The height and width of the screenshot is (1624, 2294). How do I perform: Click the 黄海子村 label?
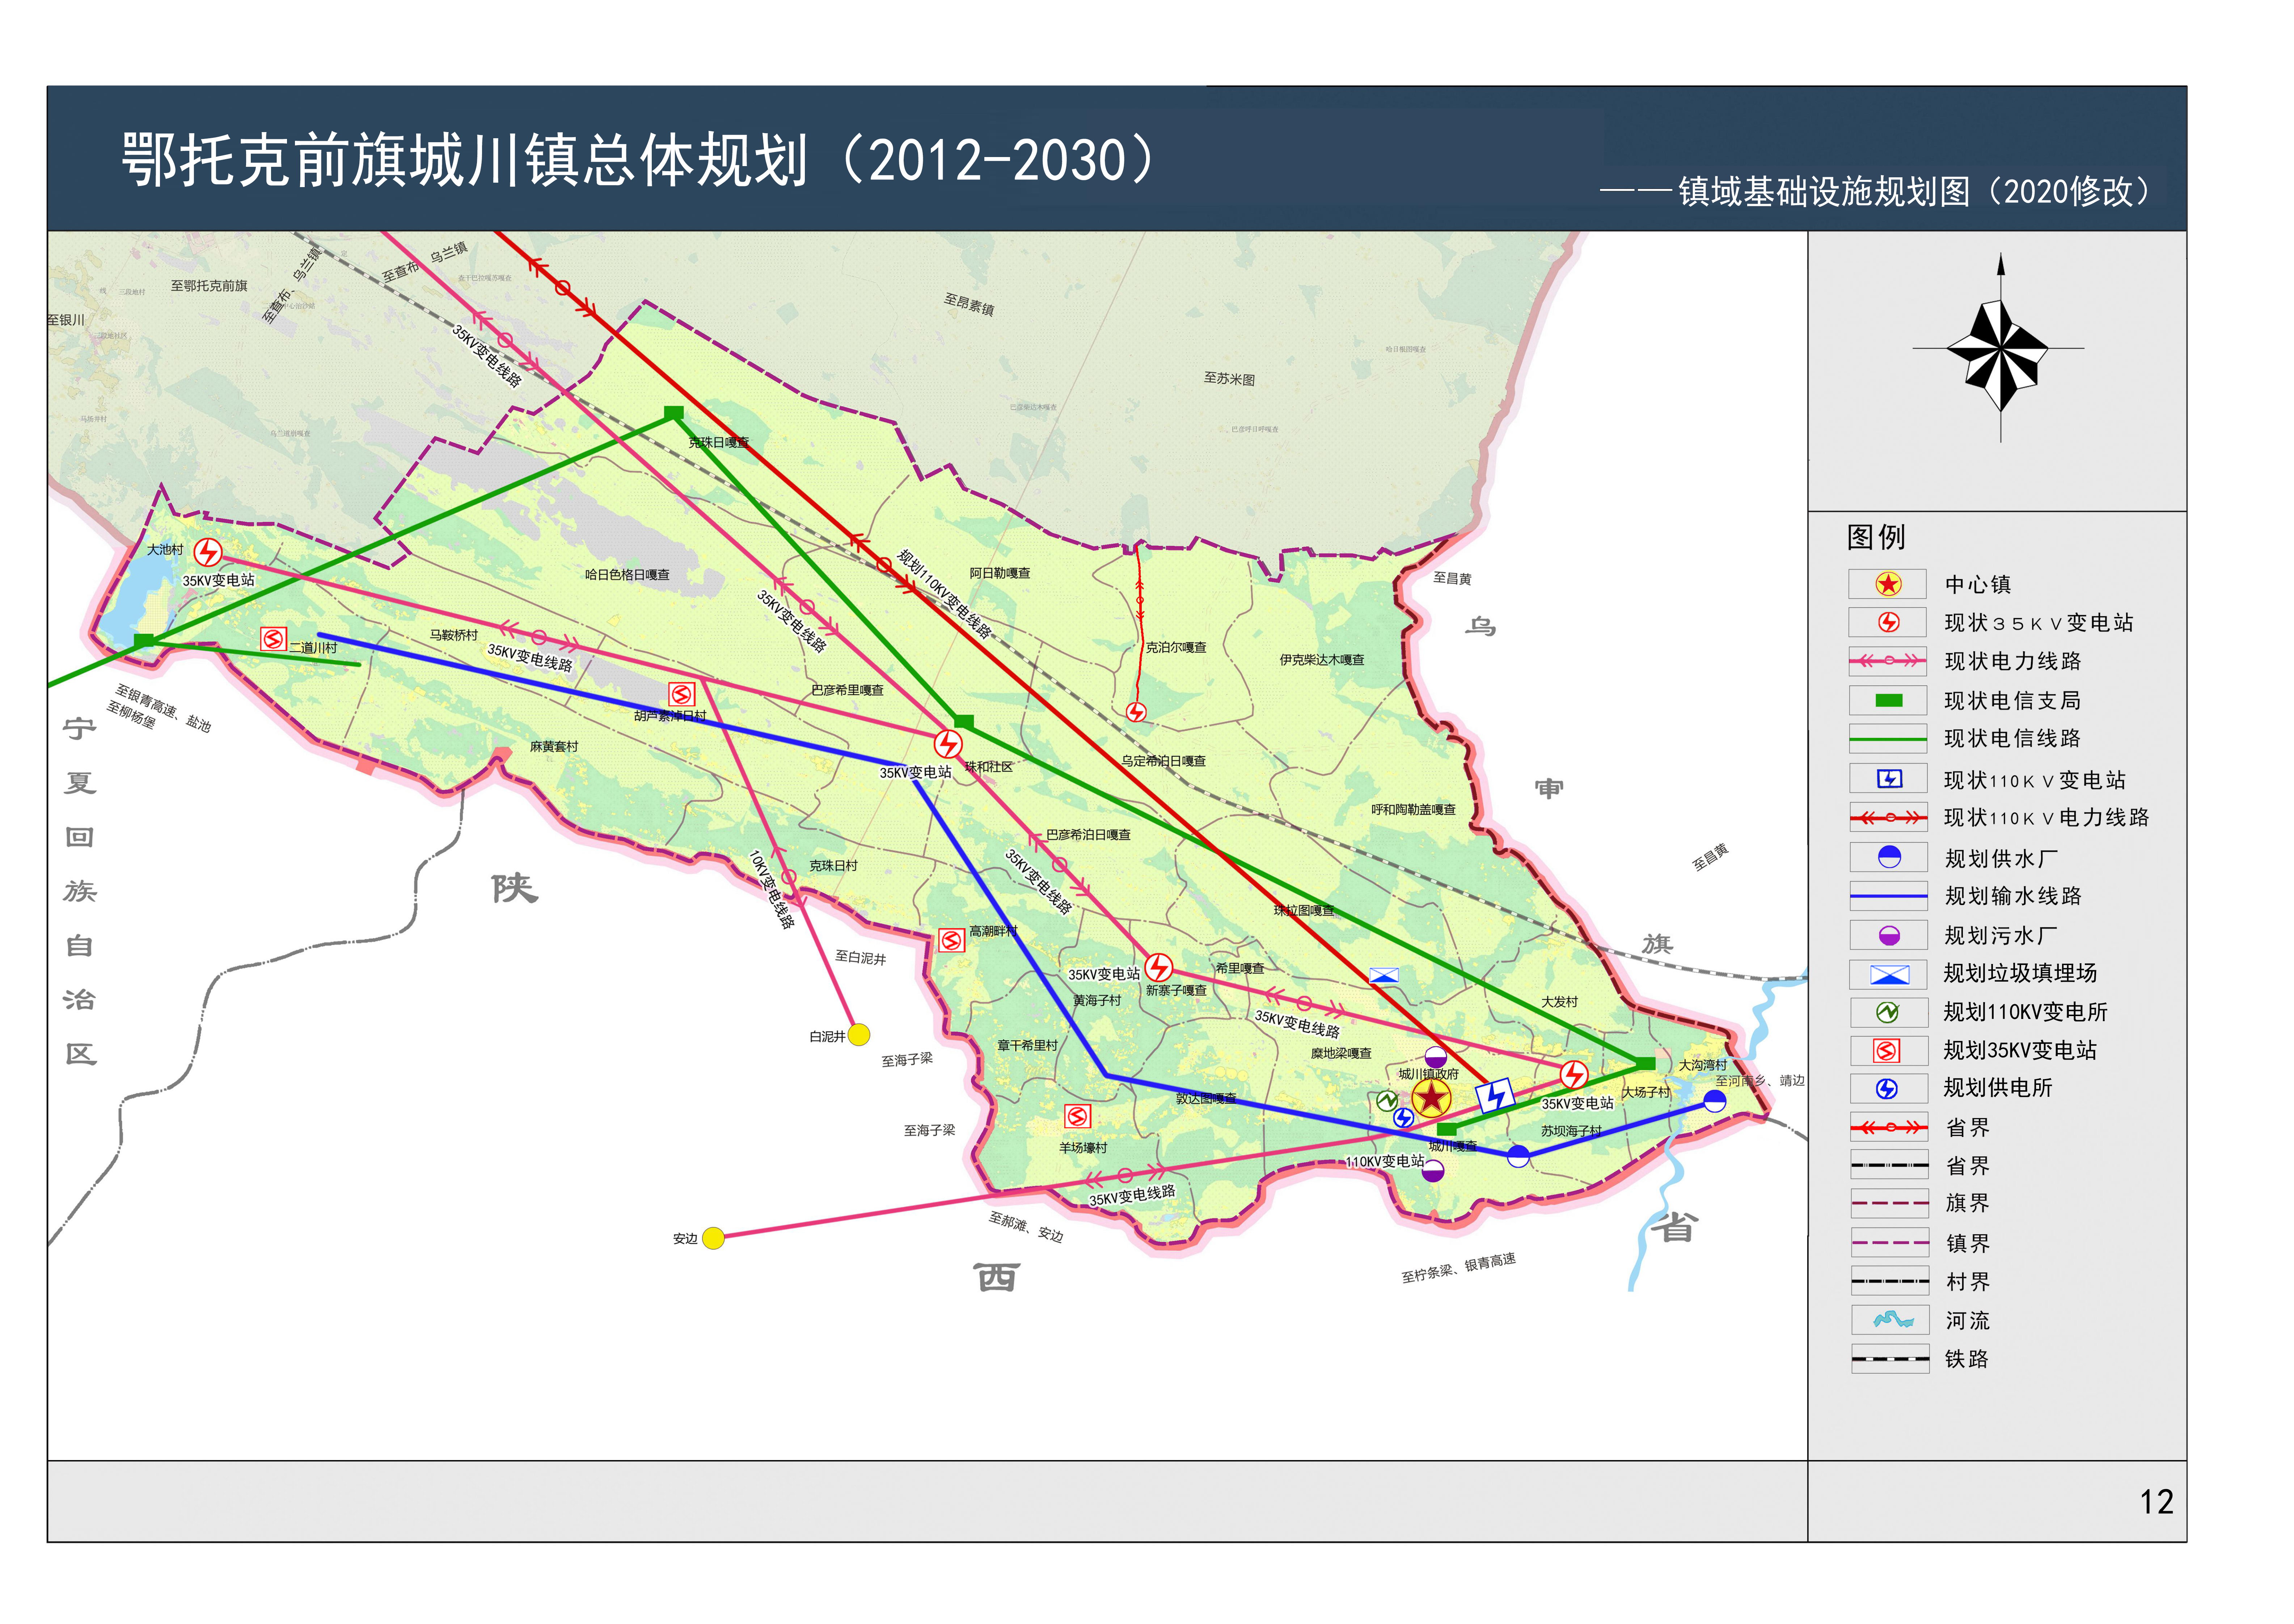[1096, 1001]
